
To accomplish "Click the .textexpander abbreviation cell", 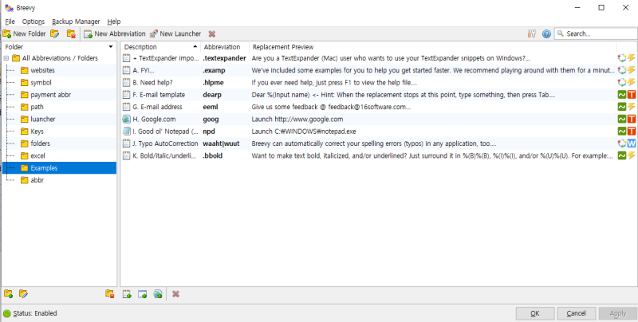I will click(x=225, y=58).
